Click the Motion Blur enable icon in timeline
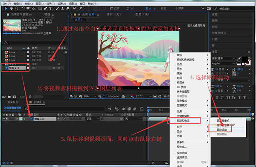The image size is (256, 167). 134,109
